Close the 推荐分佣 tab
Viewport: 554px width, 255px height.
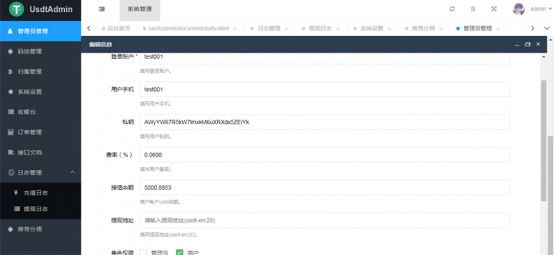(x=441, y=29)
